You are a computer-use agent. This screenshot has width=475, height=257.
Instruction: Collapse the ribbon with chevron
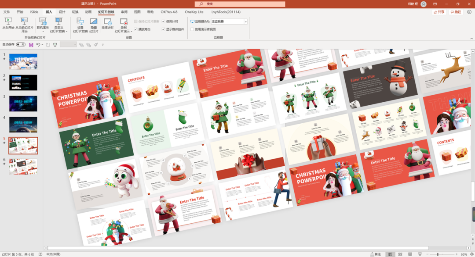click(471, 38)
